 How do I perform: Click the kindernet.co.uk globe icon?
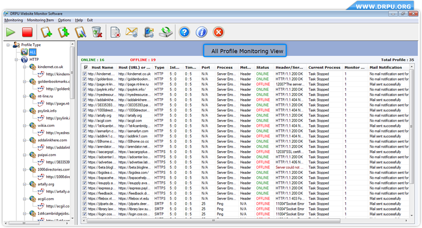(32, 67)
